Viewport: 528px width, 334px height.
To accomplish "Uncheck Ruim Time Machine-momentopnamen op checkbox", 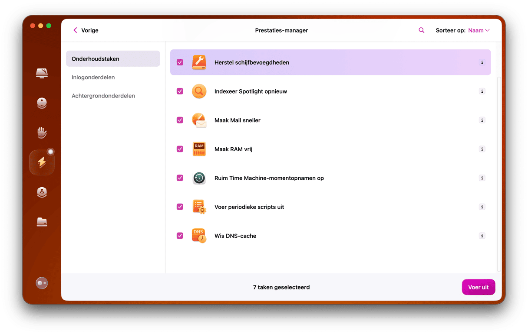I will click(x=180, y=178).
